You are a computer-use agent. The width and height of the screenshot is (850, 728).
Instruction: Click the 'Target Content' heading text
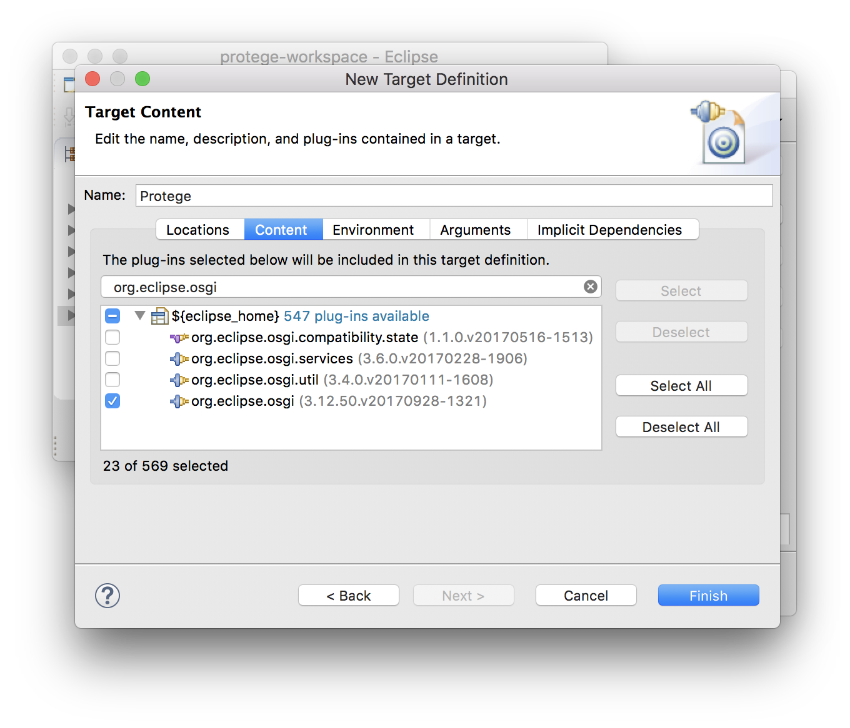pos(143,112)
